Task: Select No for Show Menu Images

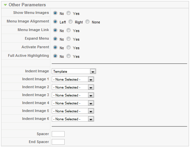Action: 55,13
